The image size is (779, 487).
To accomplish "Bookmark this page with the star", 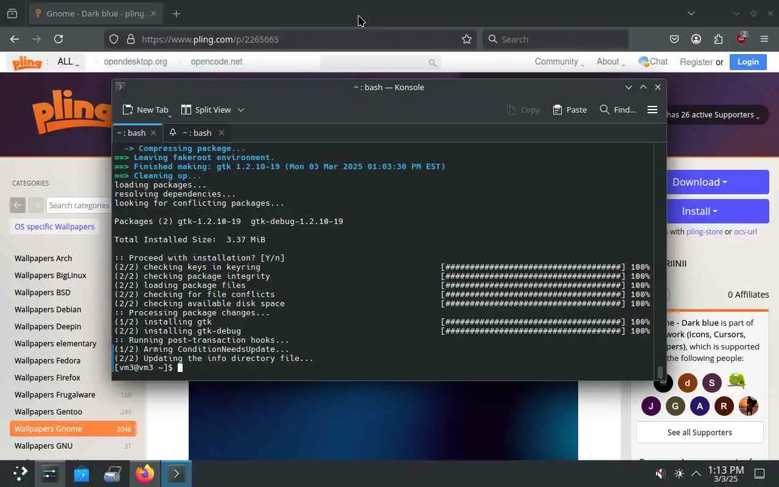I will pyautogui.click(x=467, y=39).
